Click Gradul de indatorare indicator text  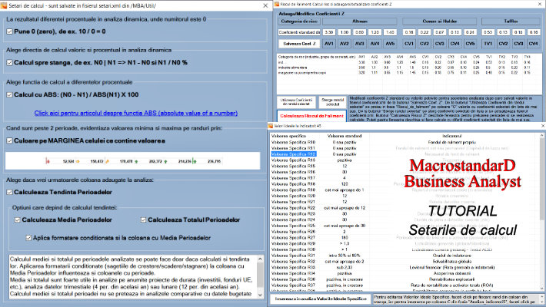click(x=451, y=256)
